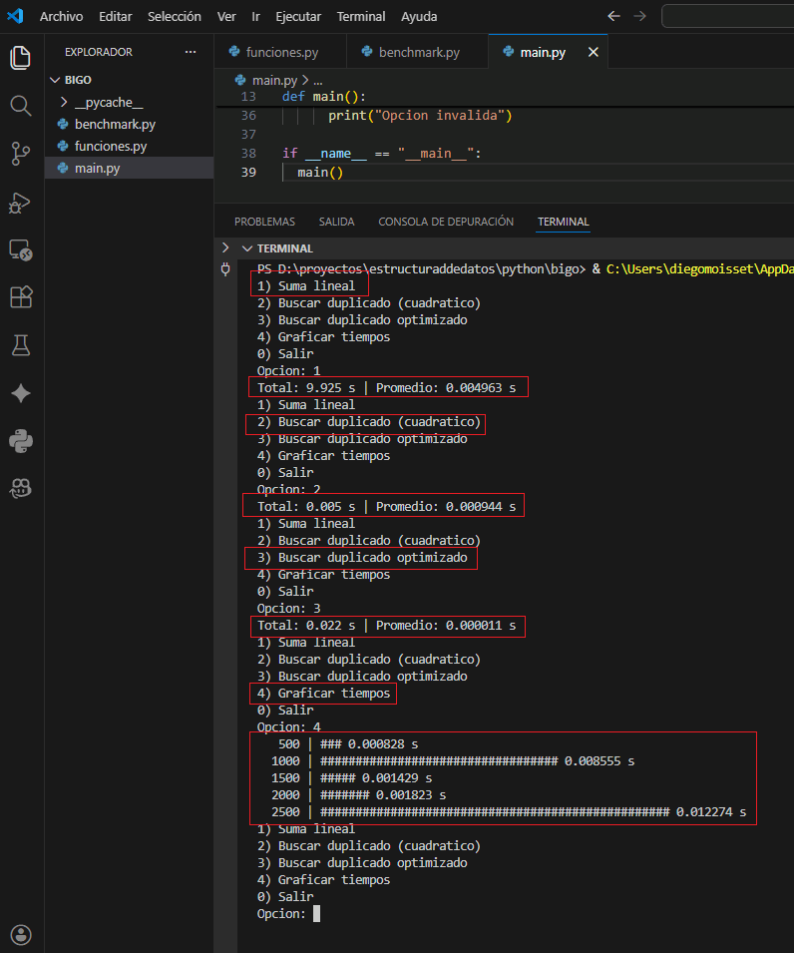
Task: Open the Ejecutar menu
Action: pyautogui.click(x=298, y=17)
